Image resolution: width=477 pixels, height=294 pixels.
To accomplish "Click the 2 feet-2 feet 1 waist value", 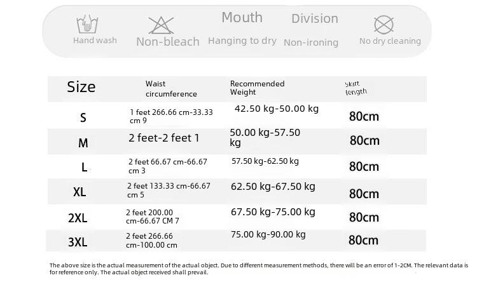I will (163, 138).
